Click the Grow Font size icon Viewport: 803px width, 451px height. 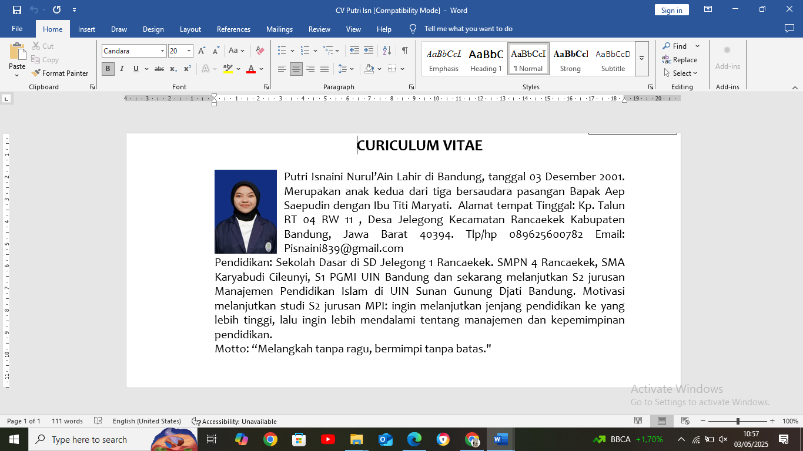click(x=202, y=51)
